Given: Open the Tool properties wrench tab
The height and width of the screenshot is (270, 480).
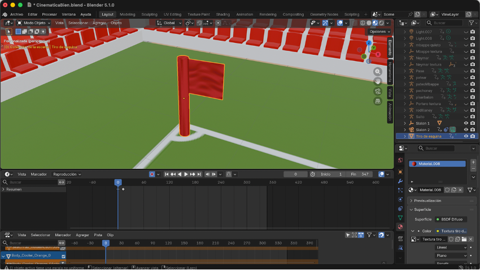Looking at the screenshot, I should click(x=400, y=181).
